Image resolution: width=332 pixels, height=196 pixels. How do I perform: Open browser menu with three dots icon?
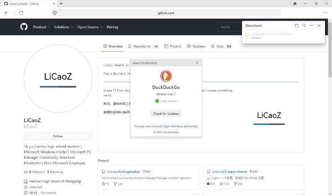coord(325,13)
